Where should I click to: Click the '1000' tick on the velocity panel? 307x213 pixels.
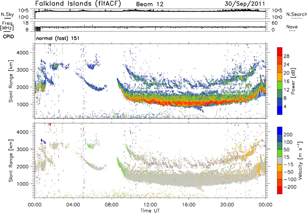point(23,184)
